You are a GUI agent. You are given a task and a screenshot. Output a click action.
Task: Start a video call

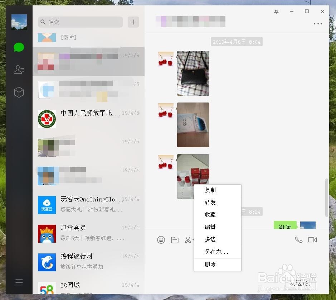[313, 240]
